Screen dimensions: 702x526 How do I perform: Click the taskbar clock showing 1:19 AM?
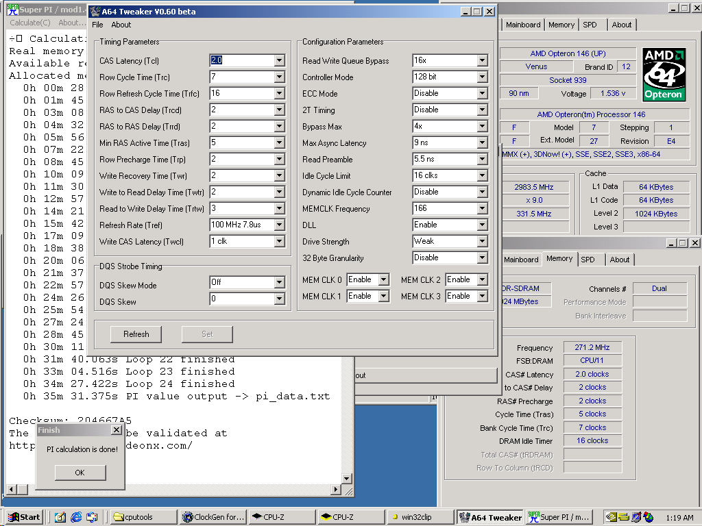pos(679,518)
